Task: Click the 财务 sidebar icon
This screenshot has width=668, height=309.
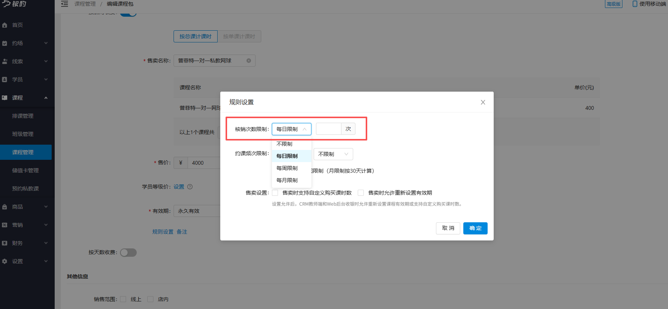Action: click(5, 243)
